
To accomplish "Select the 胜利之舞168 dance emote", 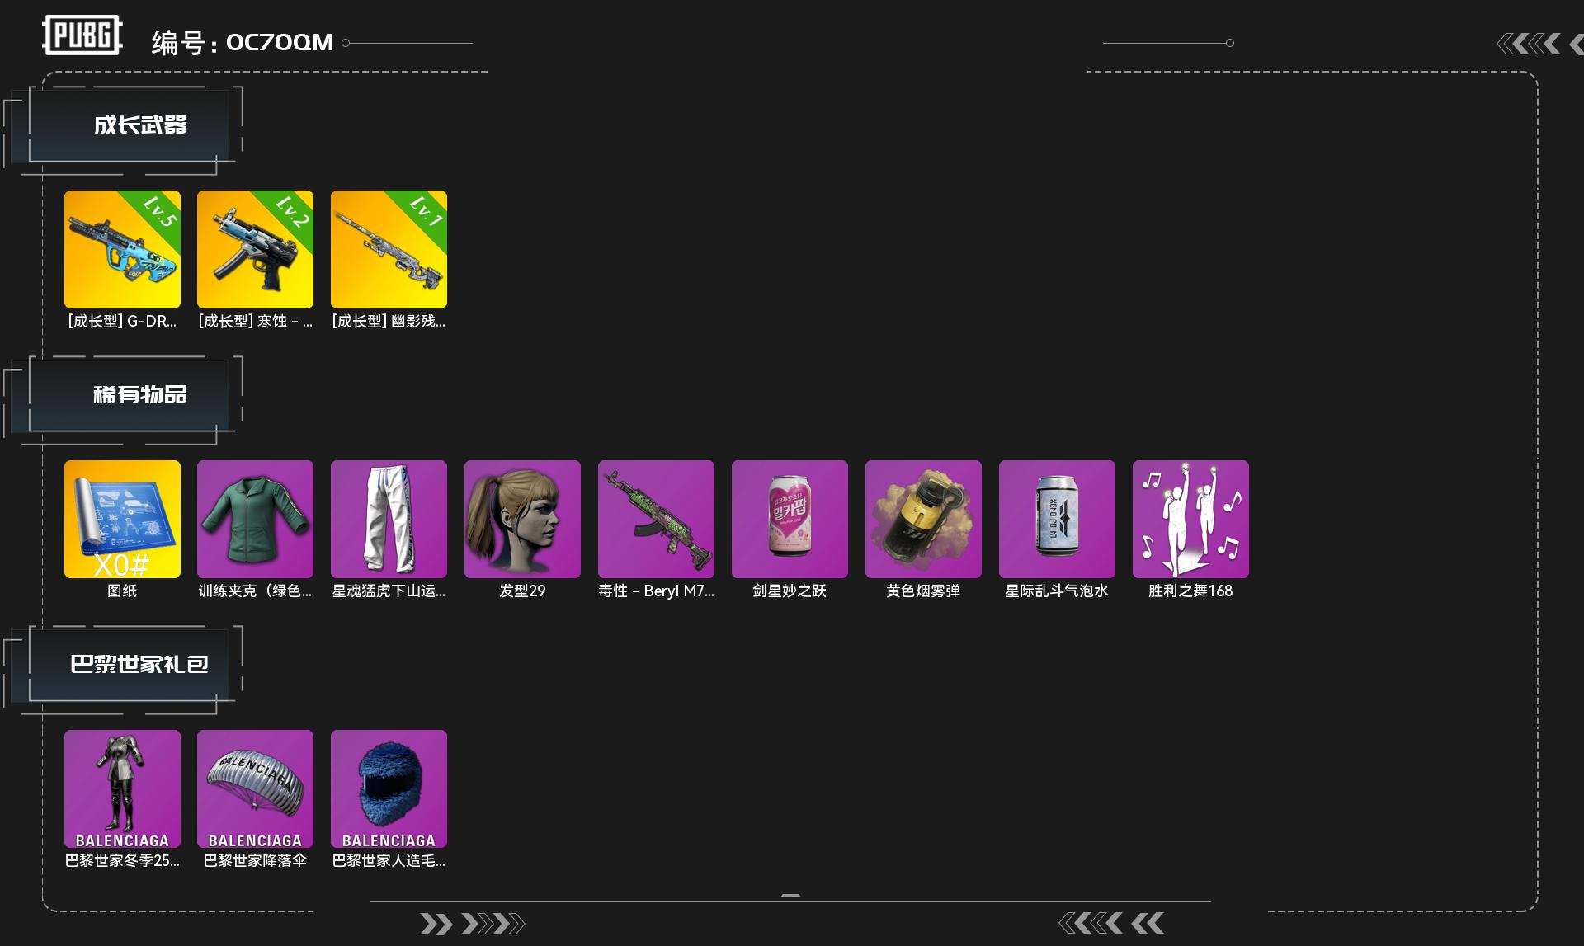I will click(1190, 519).
